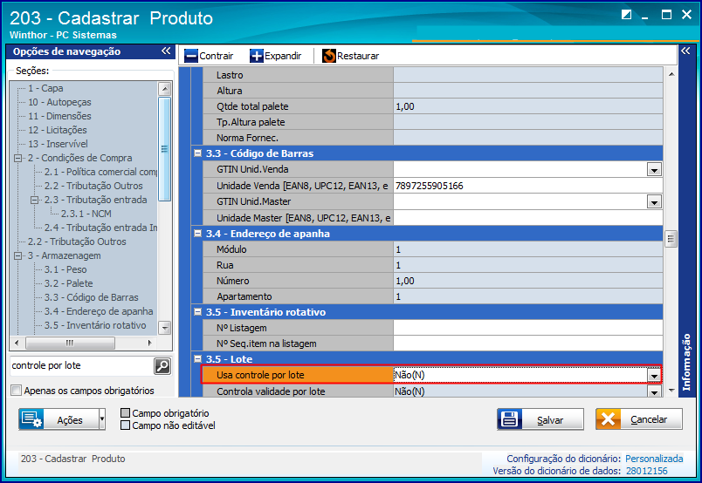Select 12 - Licitações section
702x483 pixels.
58,130
